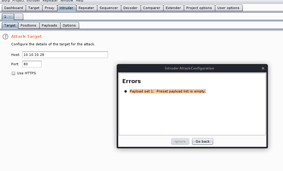The image size is (283, 171).
Task: Close Intruder attack tab 1
Action: pyautogui.click(x=10, y=17)
